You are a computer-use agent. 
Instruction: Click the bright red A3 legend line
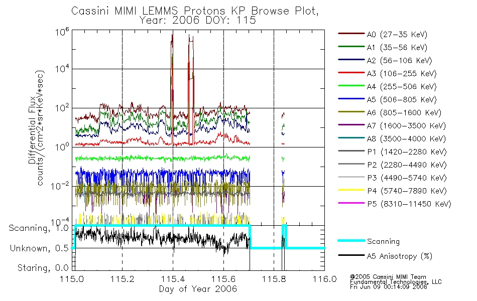(351, 73)
